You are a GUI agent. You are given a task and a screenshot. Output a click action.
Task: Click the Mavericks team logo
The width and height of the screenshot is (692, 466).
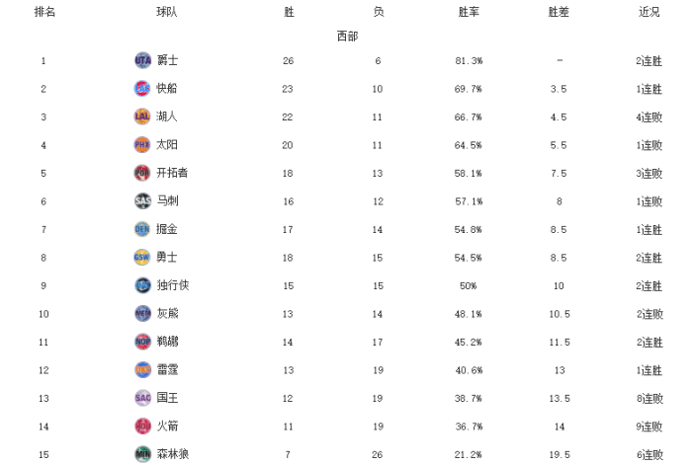142,285
